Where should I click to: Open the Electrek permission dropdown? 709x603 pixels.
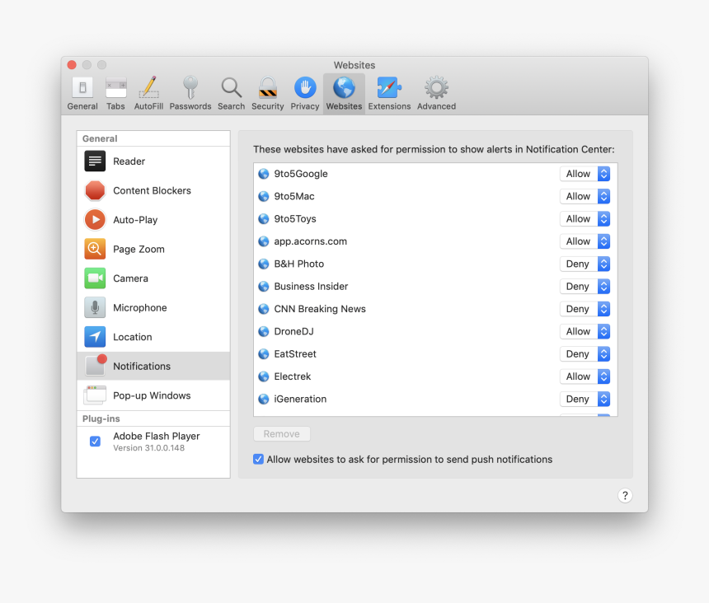pos(585,376)
